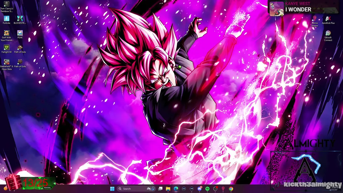Image resolution: width=343 pixels, height=193 pixels.
Task: Open OBS Studio from the taskbar
Action: pos(215,189)
